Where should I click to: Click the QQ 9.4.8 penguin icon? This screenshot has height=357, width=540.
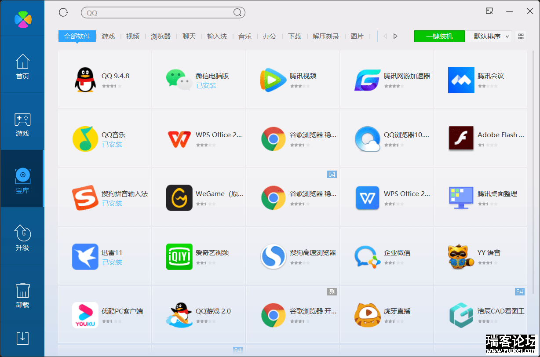[x=85, y=80]
